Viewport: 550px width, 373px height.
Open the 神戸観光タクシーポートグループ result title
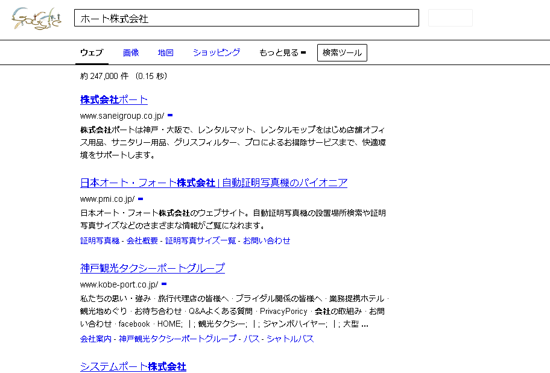152,268
